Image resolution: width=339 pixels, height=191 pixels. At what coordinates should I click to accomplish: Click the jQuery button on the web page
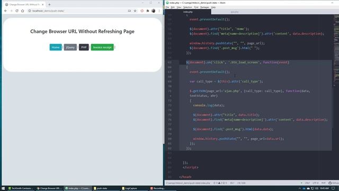click(x=70, y=47)
